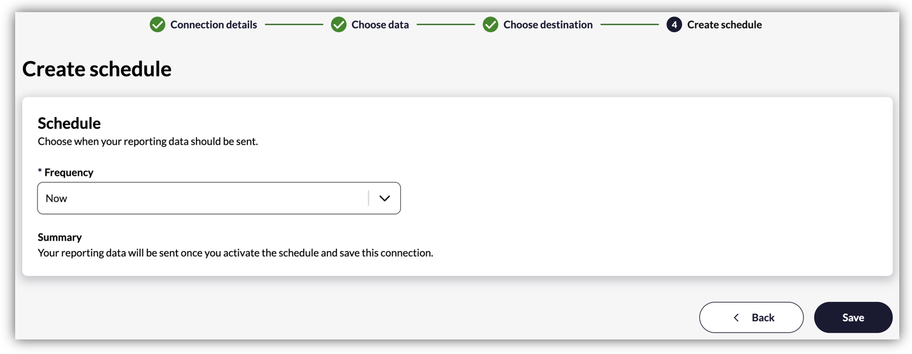The width and height of the screenshot is (912, 354).
Task: Expand the Frequency dropdown chevron arrow
Action: 384,198
